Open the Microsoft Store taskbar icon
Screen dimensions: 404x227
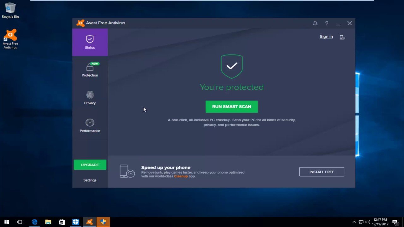pyautogui.click(x=62, y=222)
